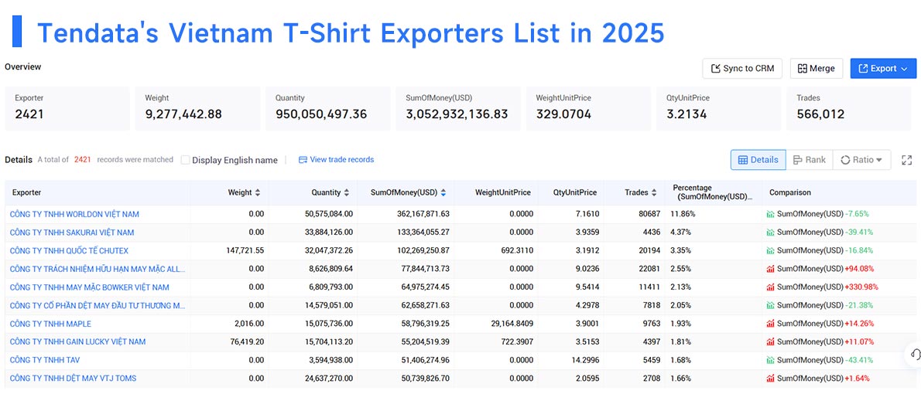This screenshot has height=394, width=921.
Task: Open the Ratio dropdown tab
Action: click(861, 159)
